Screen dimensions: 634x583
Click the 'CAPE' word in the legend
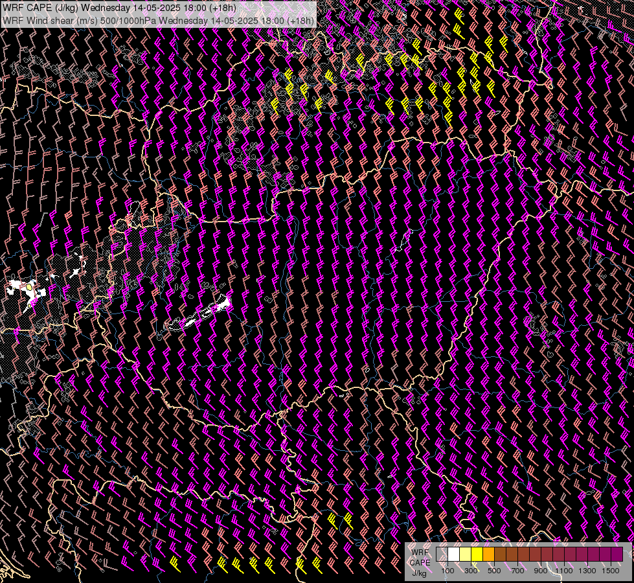pyautogui.click(x=420, y=562)
